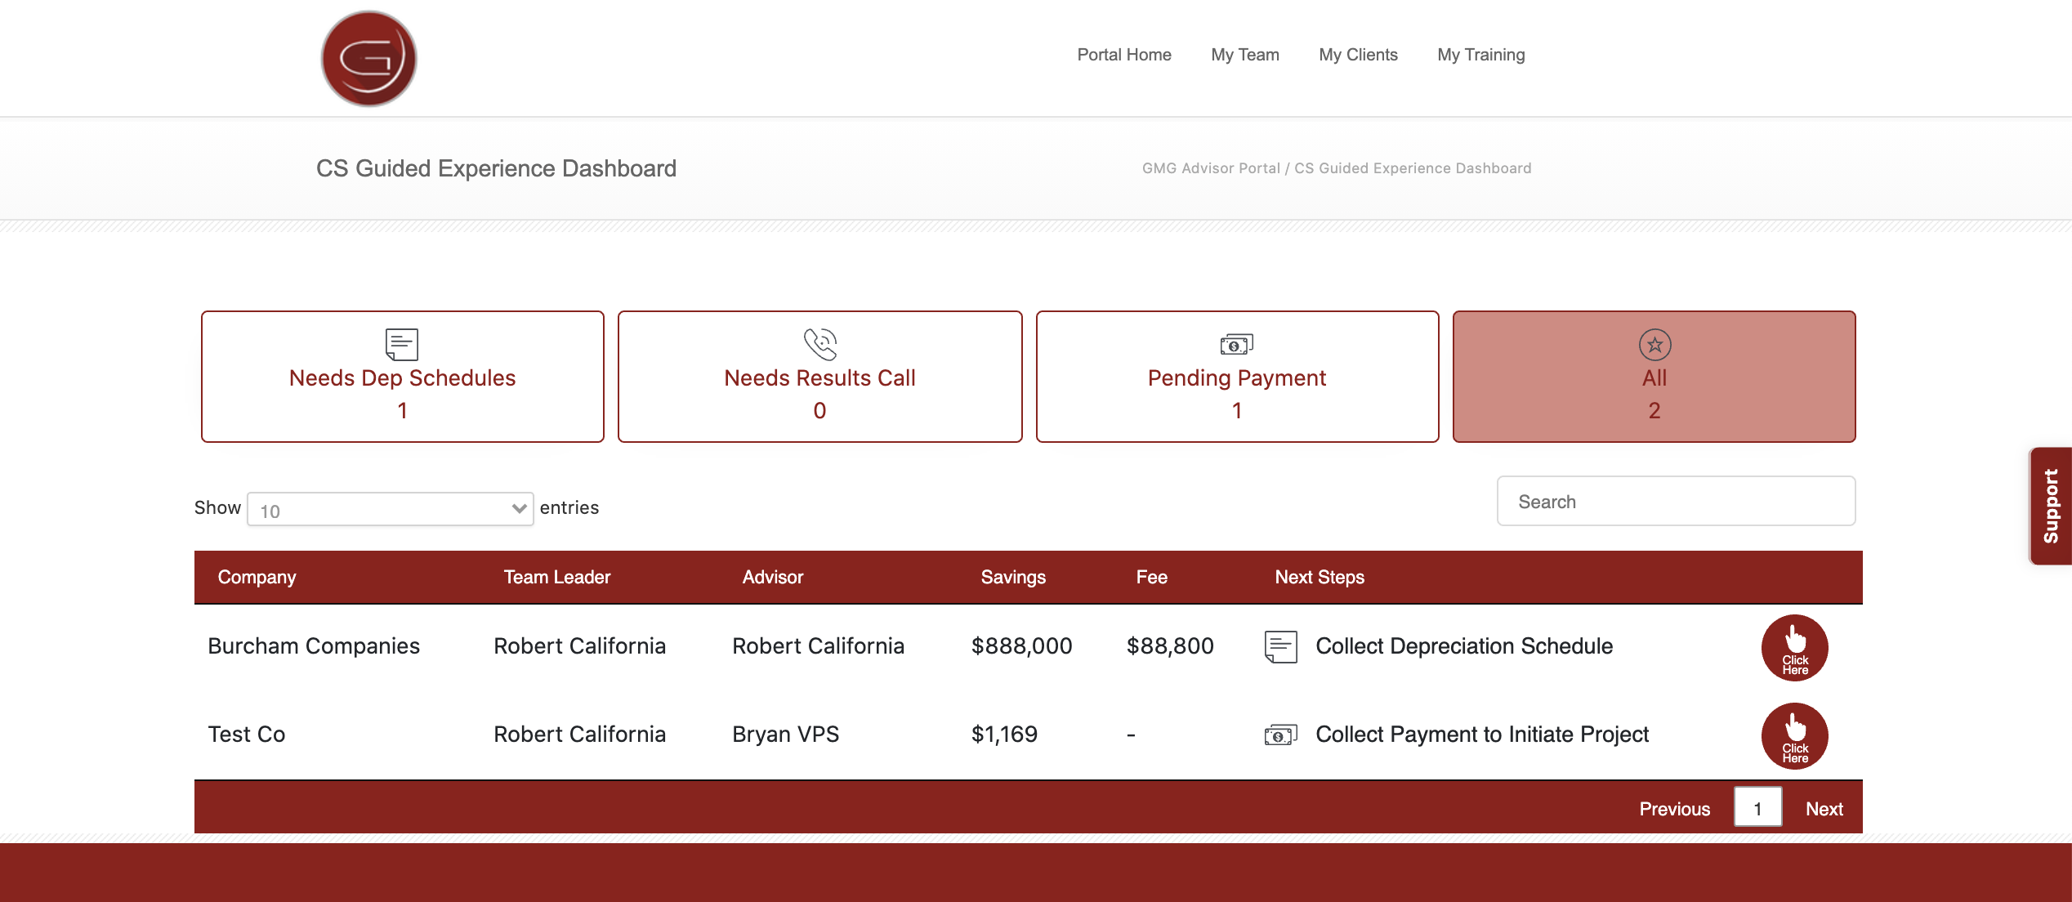Open the Support side tab

(x=2051, y=506)
